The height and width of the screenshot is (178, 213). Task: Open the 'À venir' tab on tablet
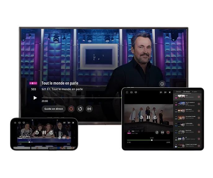click(x=194, y=92)
